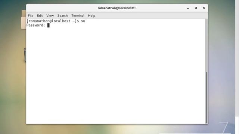This screenshot has height=134, width=239.
Task: Click the Password prompt text
Action: click(36, 25)
